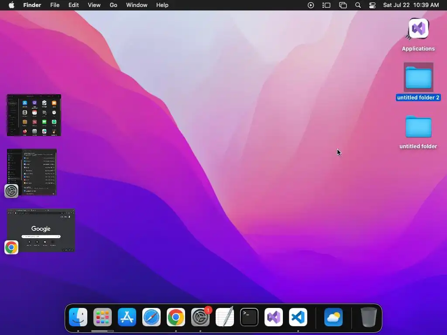Screen dimensions: 447x335
Task: Open Finder from the Dock
Action: pyautogui.click(x=78, y=317)
